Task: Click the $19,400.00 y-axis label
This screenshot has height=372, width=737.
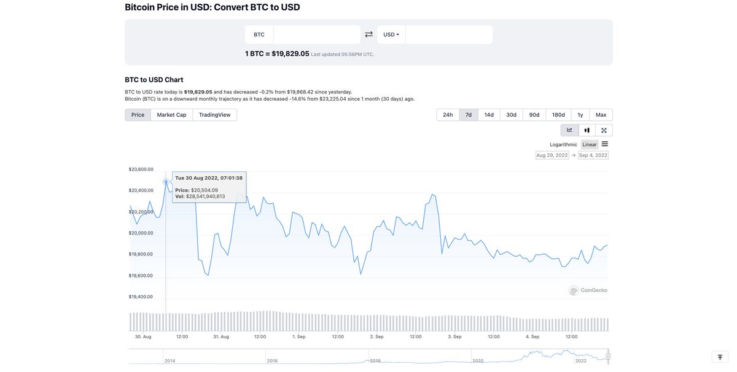Action: coord(141,296)
